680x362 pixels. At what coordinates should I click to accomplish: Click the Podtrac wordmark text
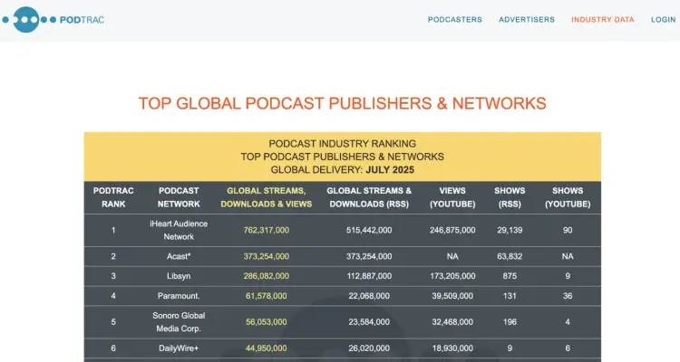(82, 20)
